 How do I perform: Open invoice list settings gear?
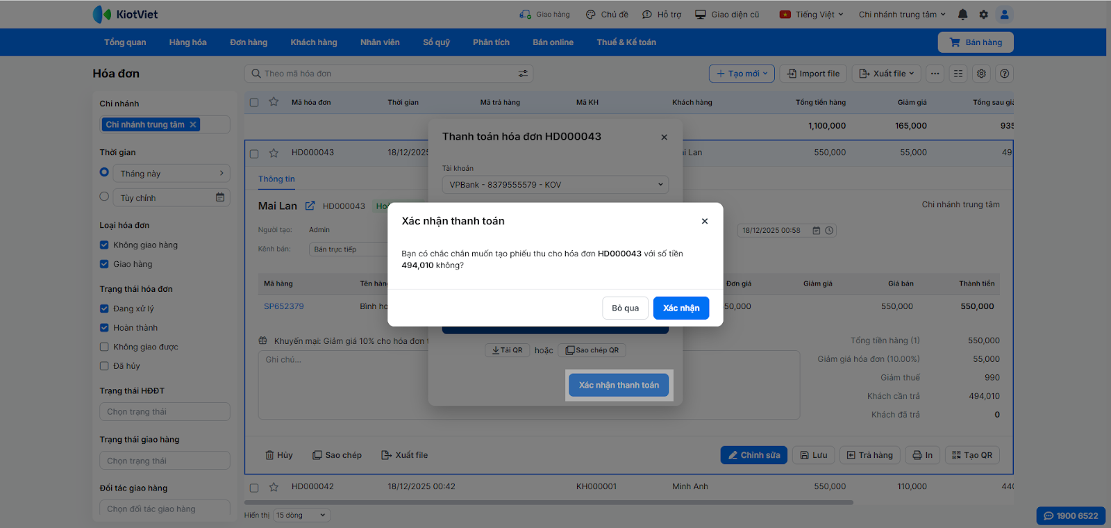click(981, 74)
